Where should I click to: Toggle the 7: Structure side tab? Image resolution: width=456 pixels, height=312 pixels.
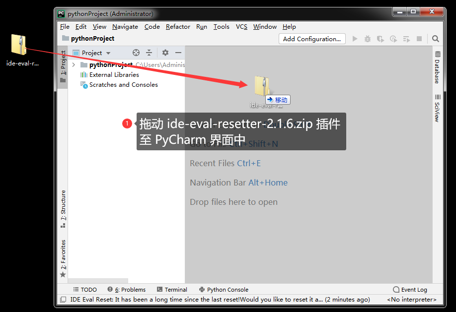63,209
